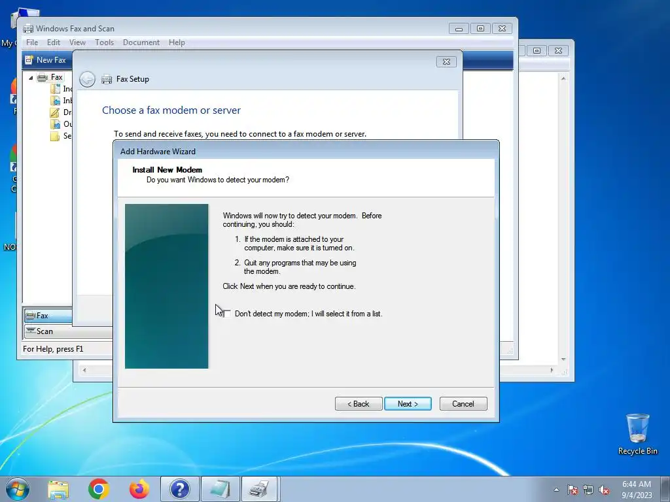Screen dimensions: 670x502
Task: Open File menu in Windows Fax and Scan
Action: tap(32, 42)
